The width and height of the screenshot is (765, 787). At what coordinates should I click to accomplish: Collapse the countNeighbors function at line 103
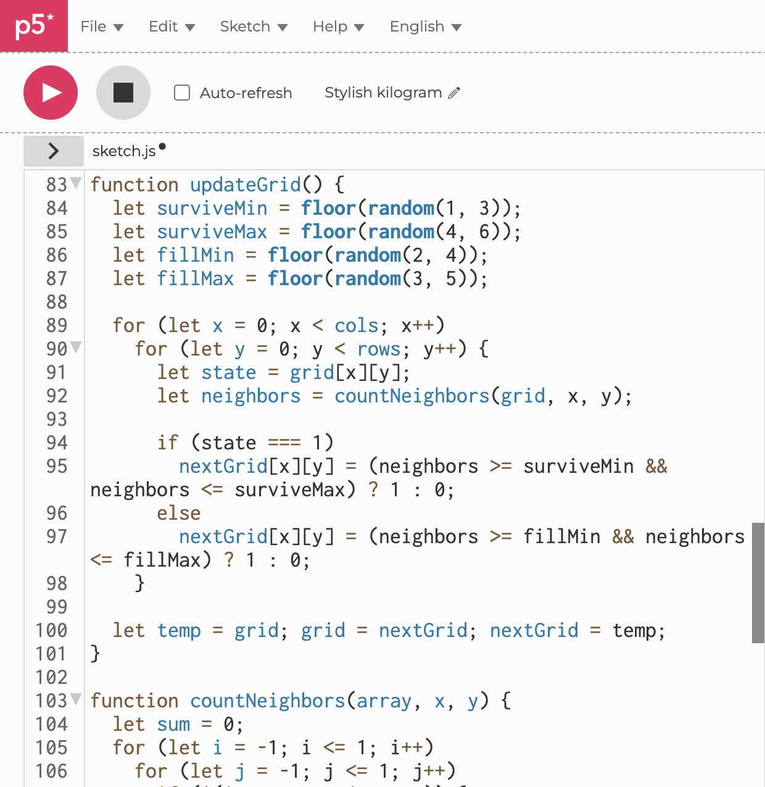[x=76, y=699]
